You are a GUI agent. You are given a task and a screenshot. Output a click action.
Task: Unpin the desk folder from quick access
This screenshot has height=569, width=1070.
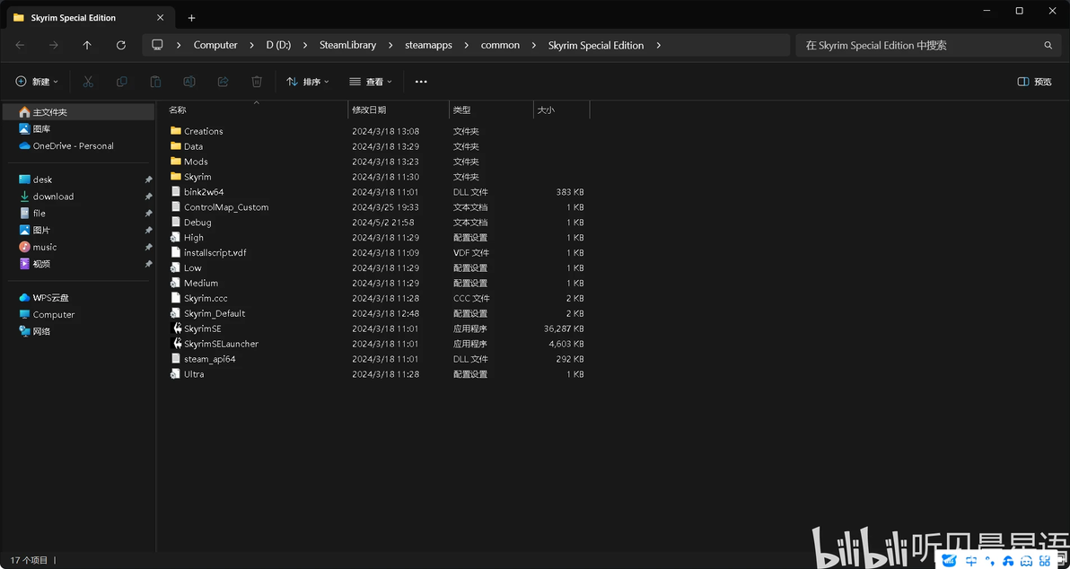pos(148,179)
